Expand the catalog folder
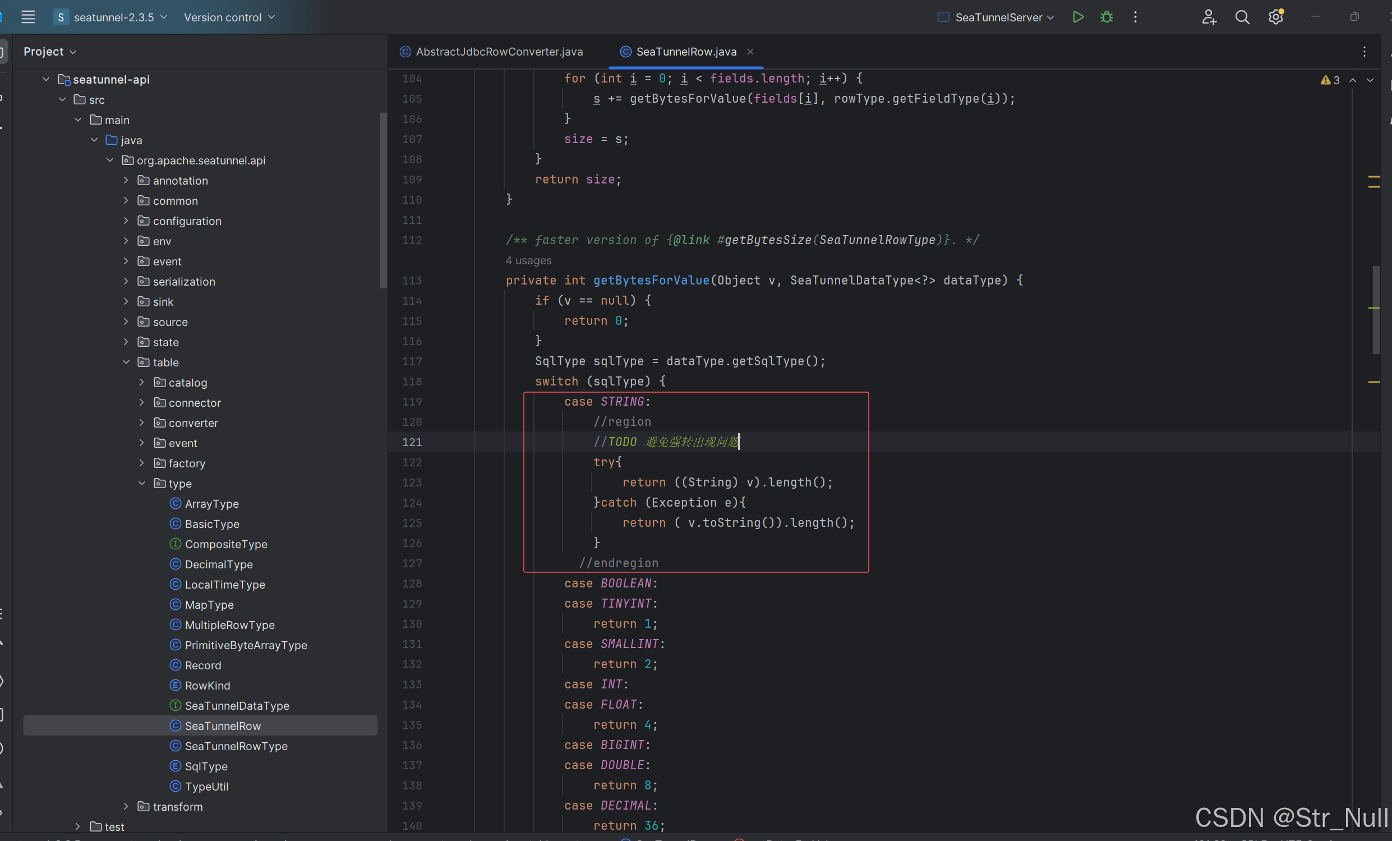 point(142,383)
